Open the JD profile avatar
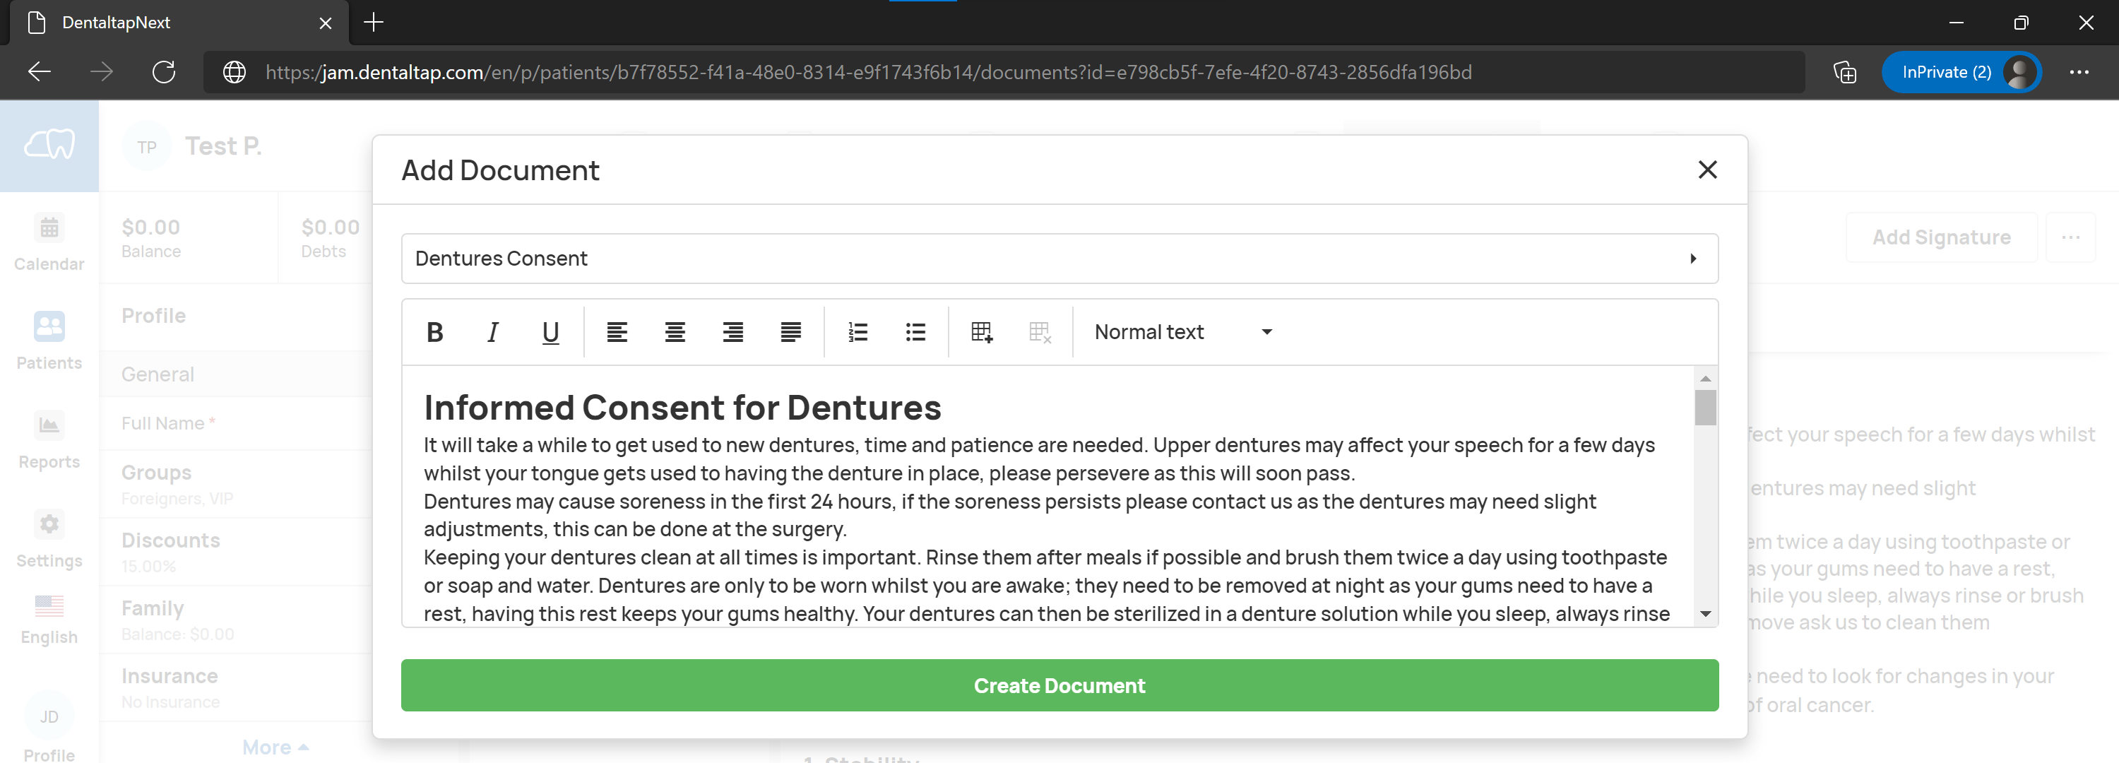The width and height of the screenshot is (2119, 763). (49, 716)
